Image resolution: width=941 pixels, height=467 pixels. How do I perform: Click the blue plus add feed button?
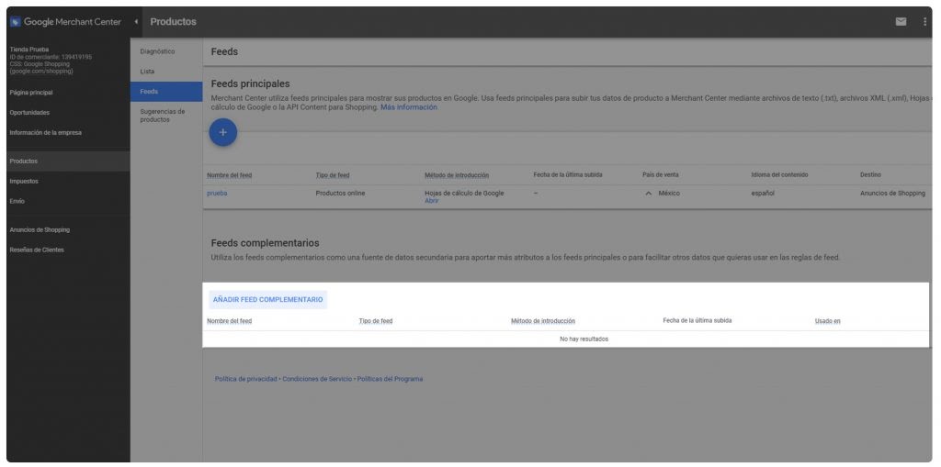(222, 132)
